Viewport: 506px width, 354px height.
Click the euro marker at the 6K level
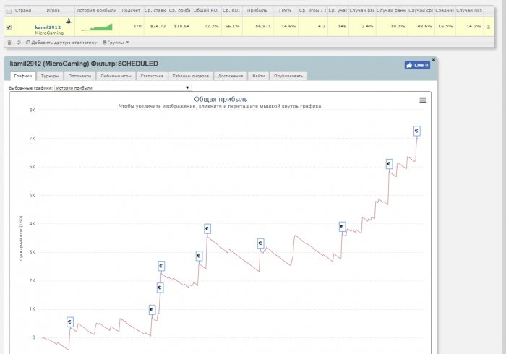click(389, 164)
